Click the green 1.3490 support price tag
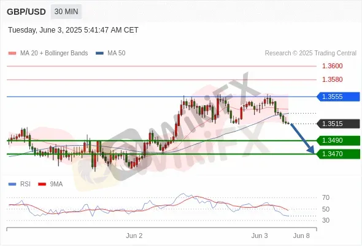 coord(338,140)
